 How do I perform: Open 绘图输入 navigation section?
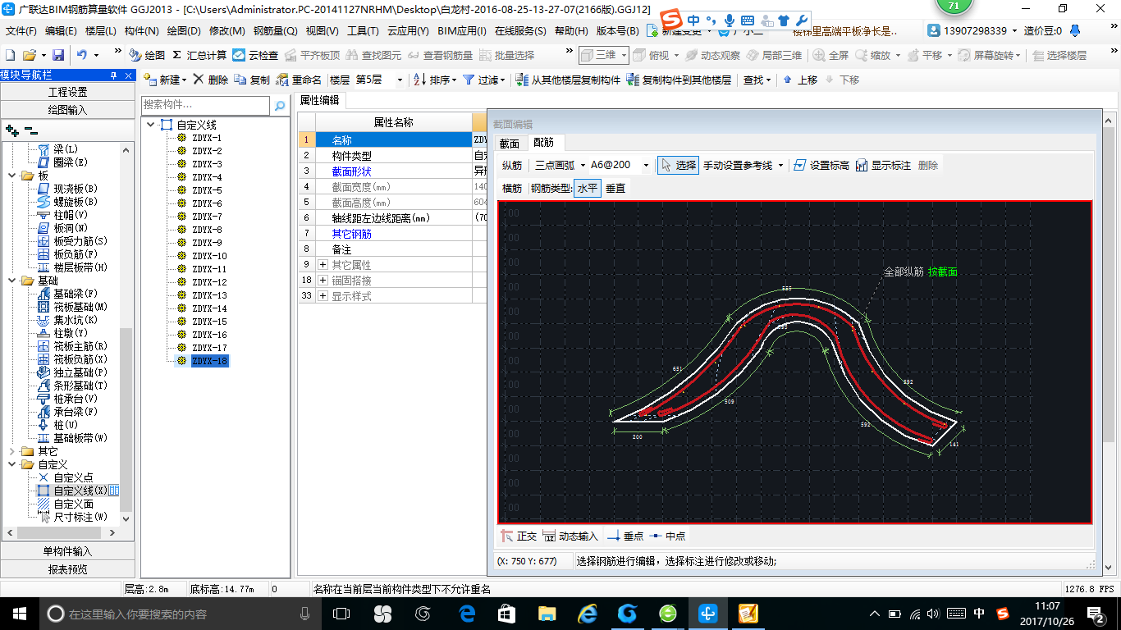pos(68,109)
